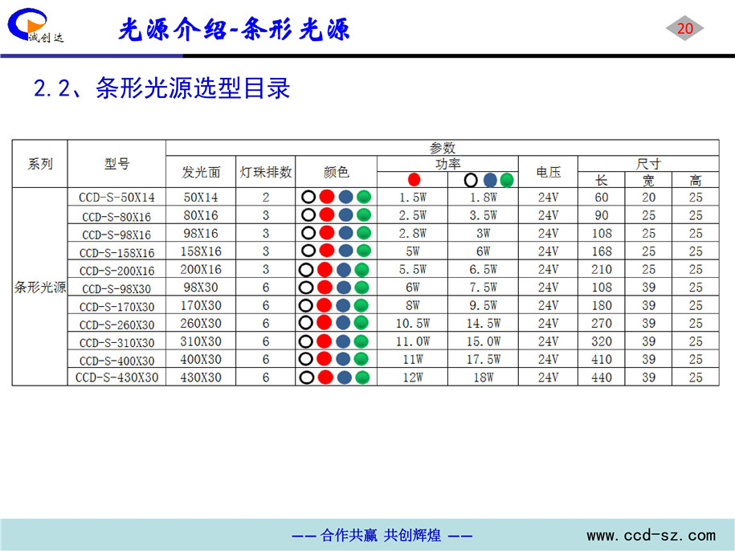Click the blue dot in the CCD-S-50X14 row
This screenshot has height=551, width=735.
345,197
